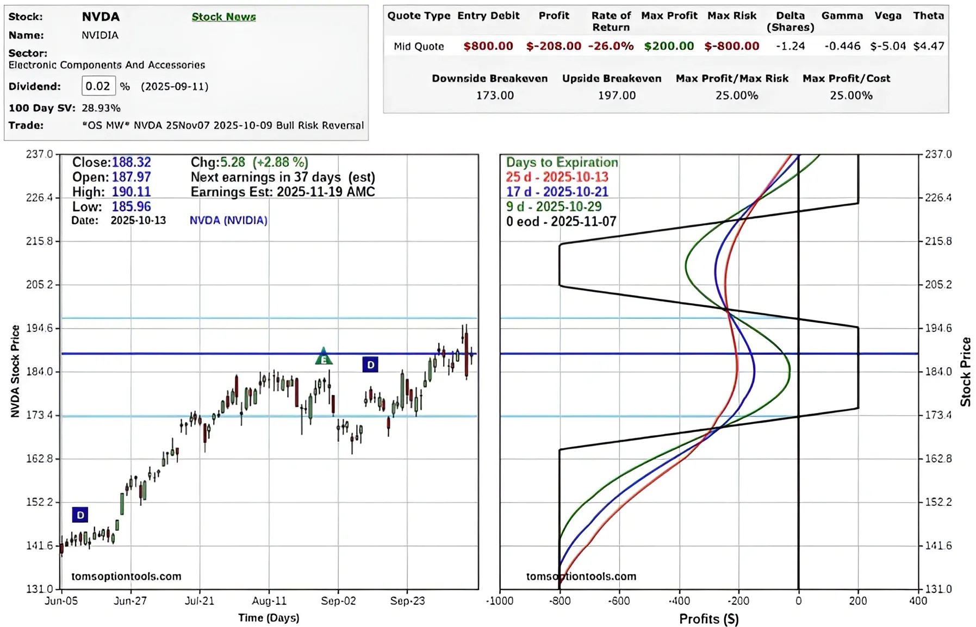Click the 25.00% under Max Profit/Max Risk

[x=737, y=95]
